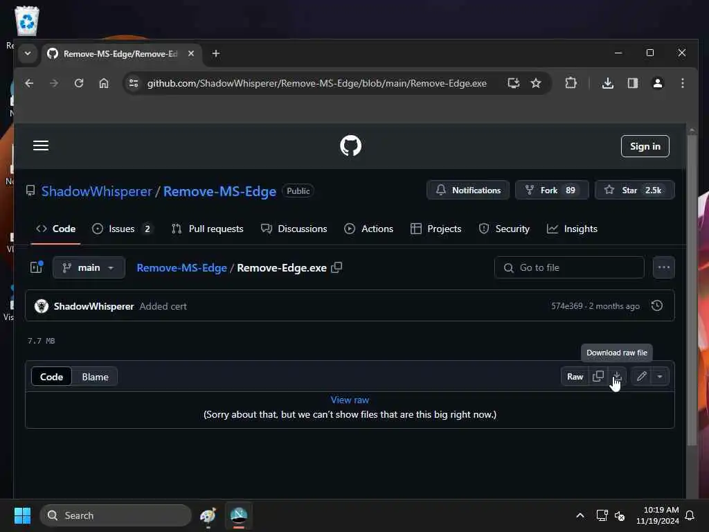Click the taskbar Search box
Image resolution: width=709 pixels, height=532 pixels.
pos(116,515)
